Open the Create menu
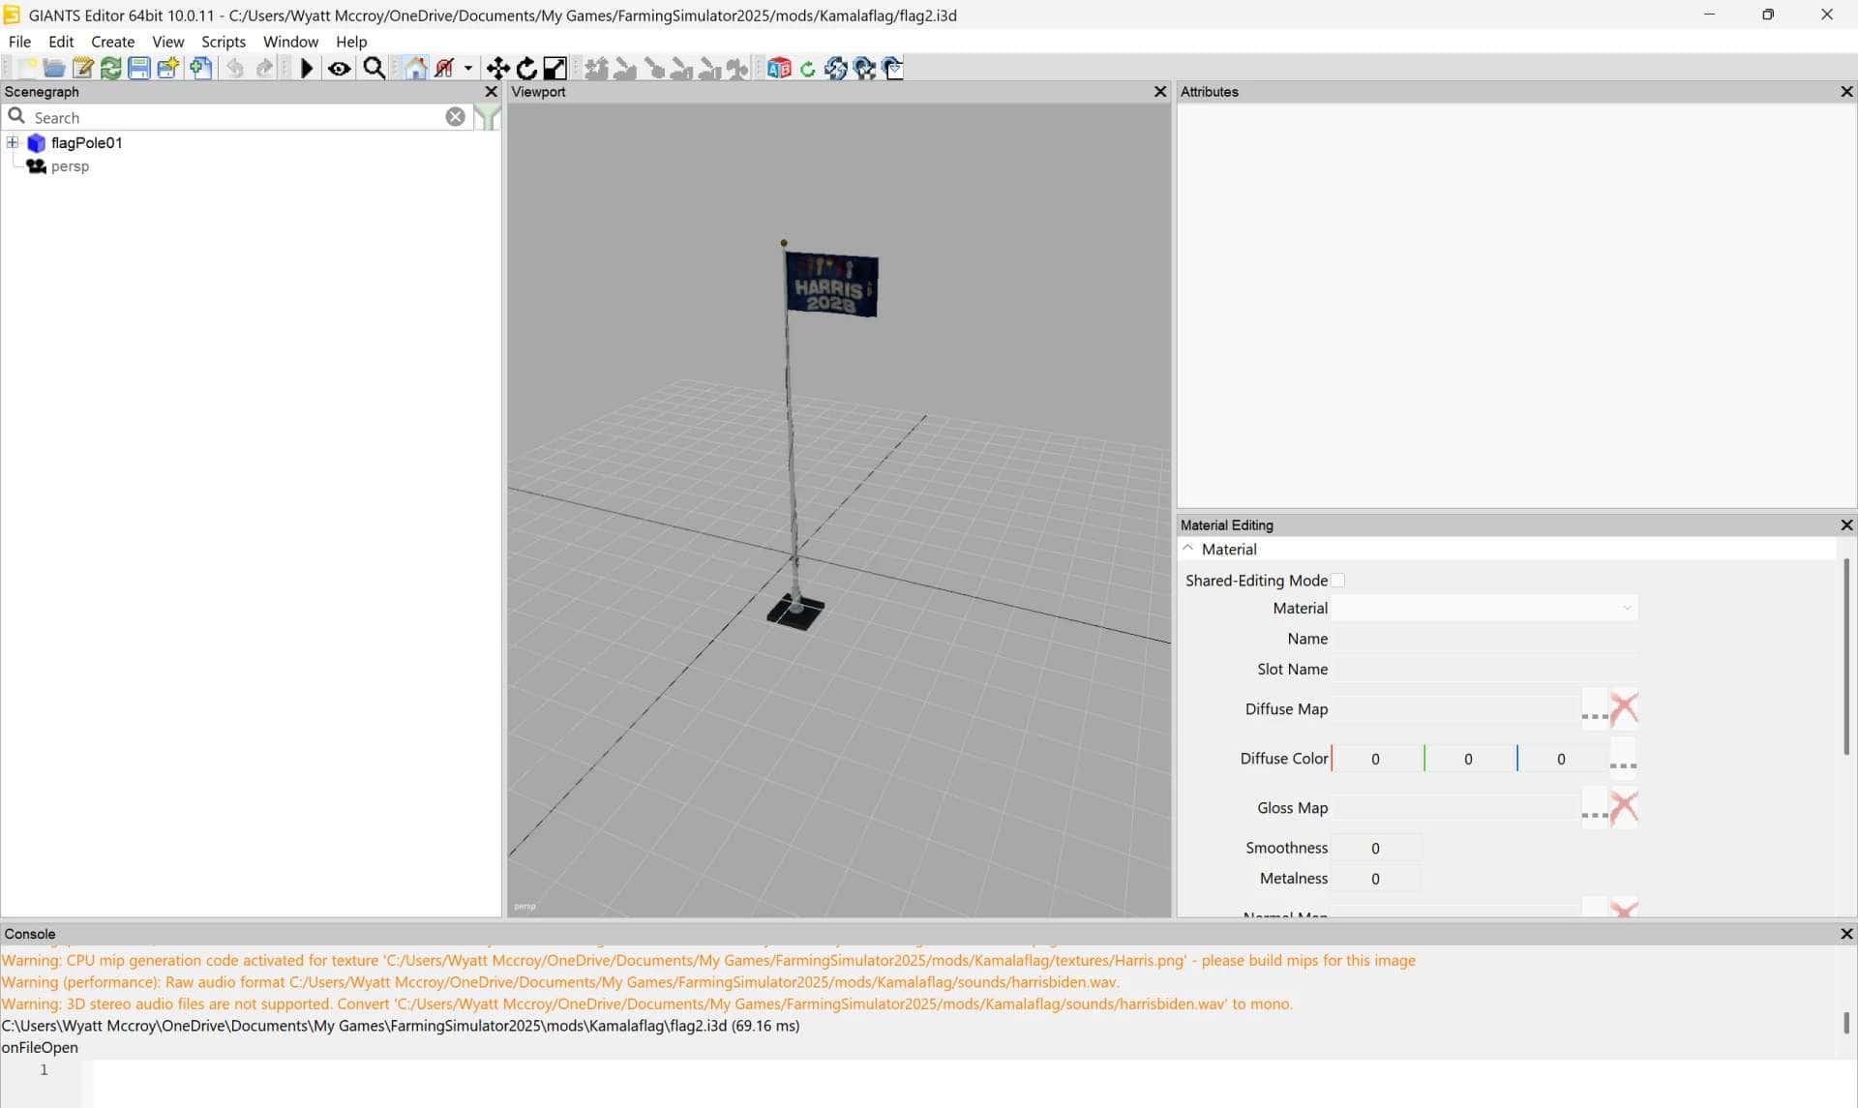 112,42
